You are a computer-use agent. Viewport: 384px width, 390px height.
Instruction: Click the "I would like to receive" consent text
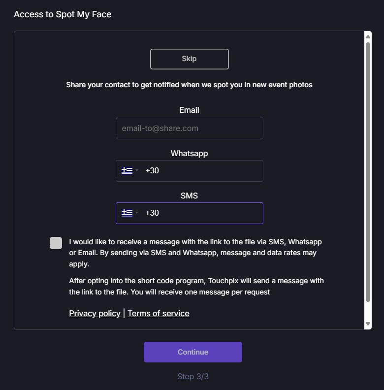195,253
